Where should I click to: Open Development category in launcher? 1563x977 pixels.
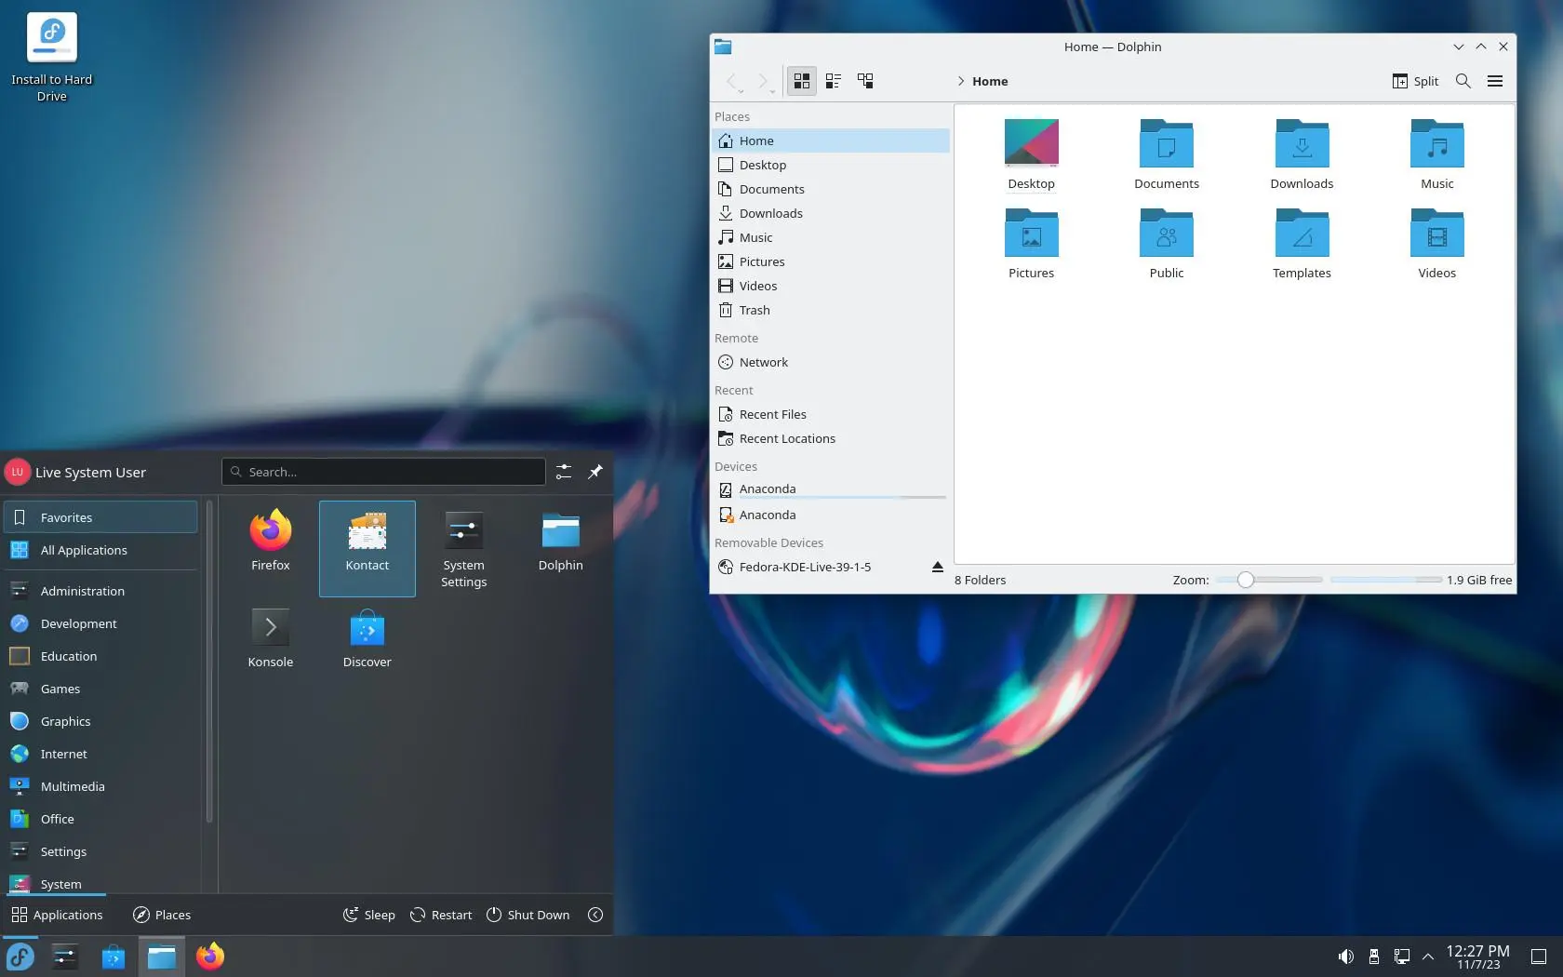(100, 623)
